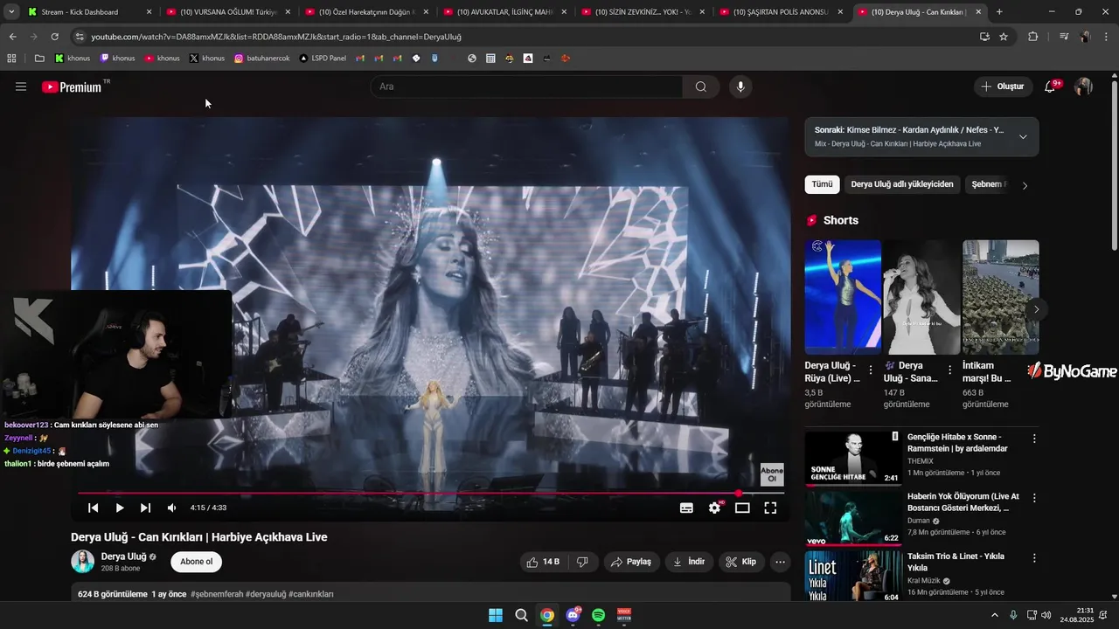This screenshot has height=629, width=1119.
Task: Skip to previous video in player
Action: tap(93, 508)
